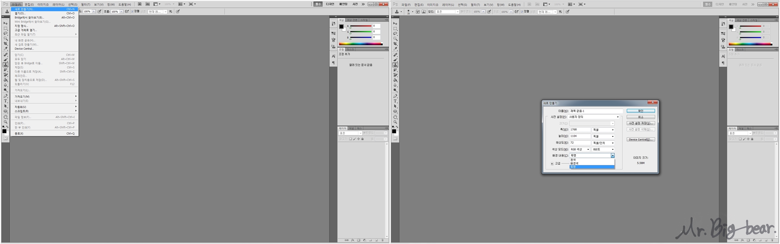Reset default colors icon in left toolbox
Image resolution: width=780 pixels, height=244 pixels.
tap(3, 126)
